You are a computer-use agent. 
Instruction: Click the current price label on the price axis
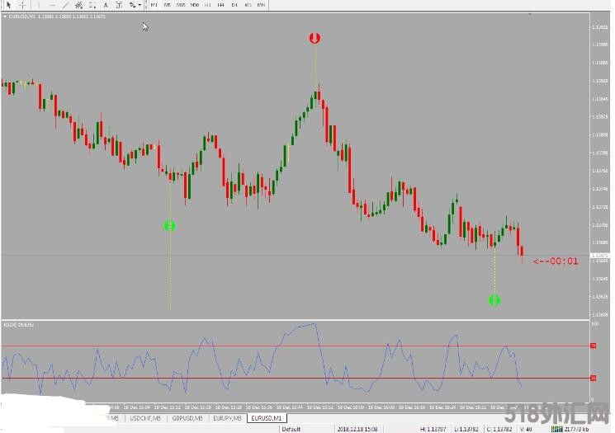point(600,256)
